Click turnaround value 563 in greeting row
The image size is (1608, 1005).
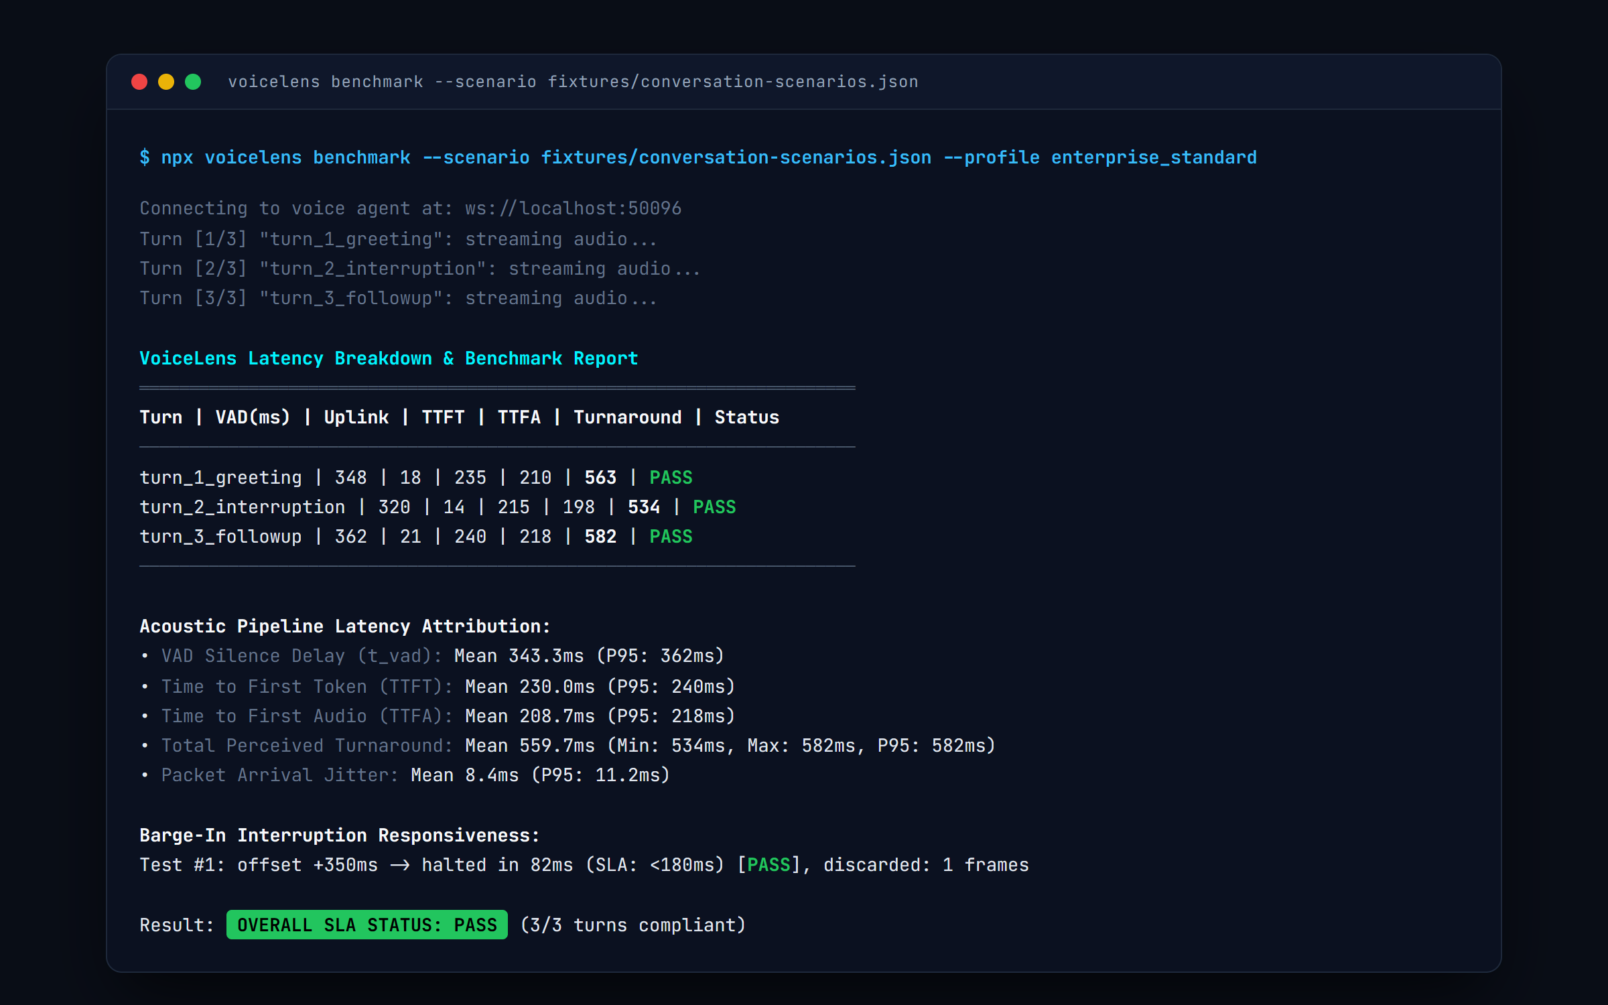600,478
